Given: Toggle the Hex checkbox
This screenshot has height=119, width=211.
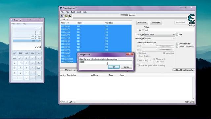Looking at the screenshot, I should click(143, 30).
